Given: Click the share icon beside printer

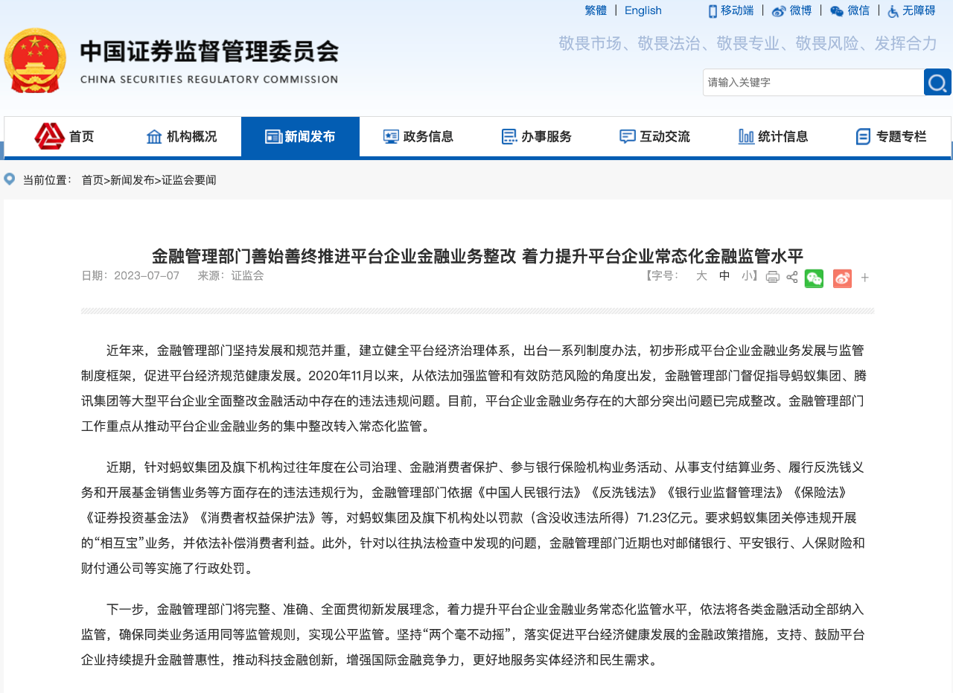Looking at the screenshot, I should [792, 278].
